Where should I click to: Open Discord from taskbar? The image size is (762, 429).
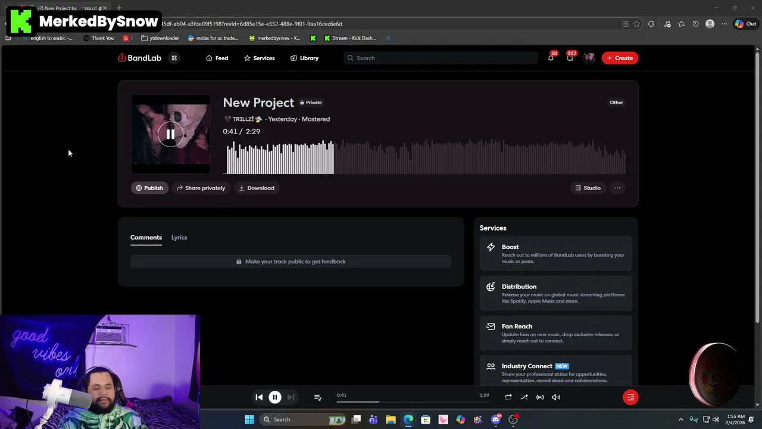coord(496,419)
